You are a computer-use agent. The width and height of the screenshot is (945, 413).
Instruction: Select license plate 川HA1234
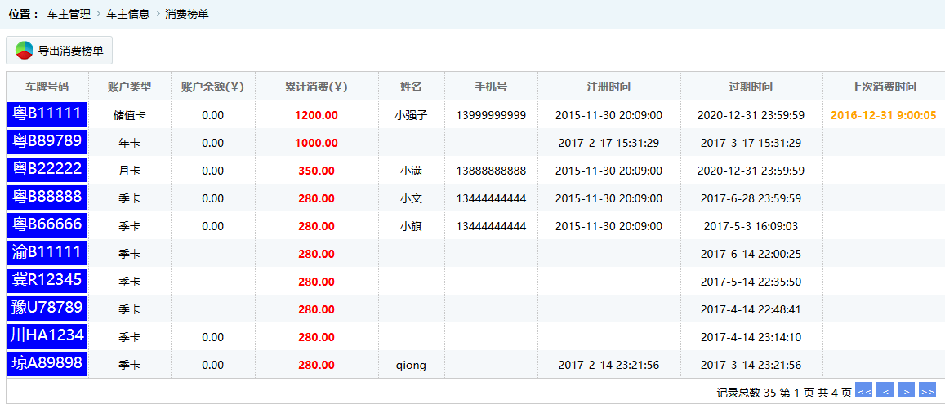47,335
